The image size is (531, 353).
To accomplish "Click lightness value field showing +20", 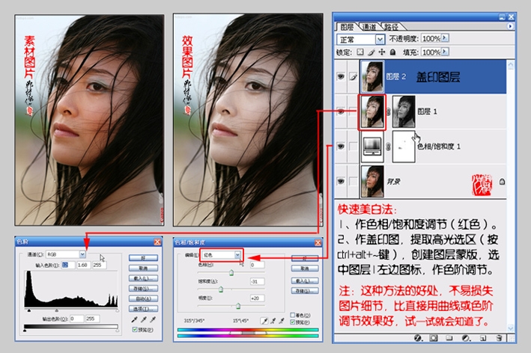I will coord(257,298).
